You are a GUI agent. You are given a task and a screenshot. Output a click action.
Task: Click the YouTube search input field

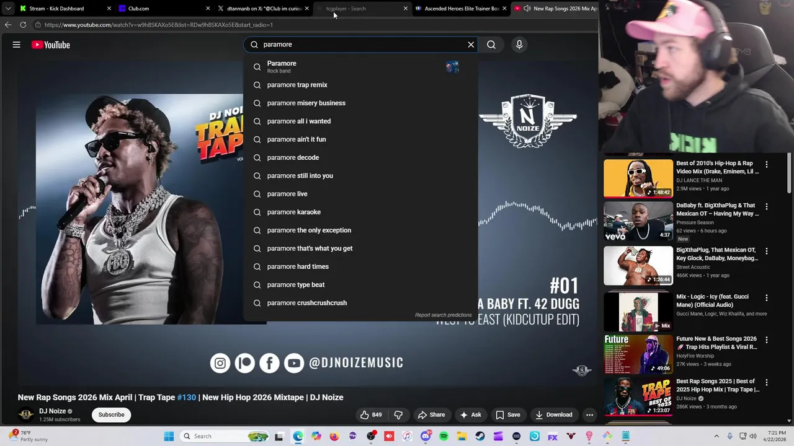click(x=360, y=45)
